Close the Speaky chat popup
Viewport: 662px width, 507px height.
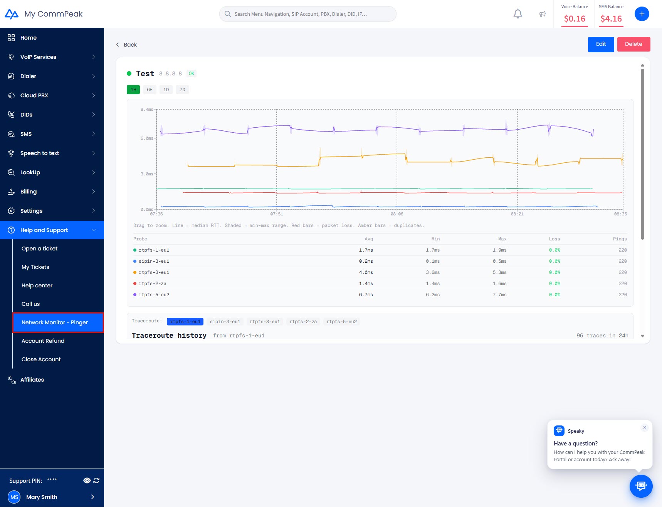click(645, 427)
